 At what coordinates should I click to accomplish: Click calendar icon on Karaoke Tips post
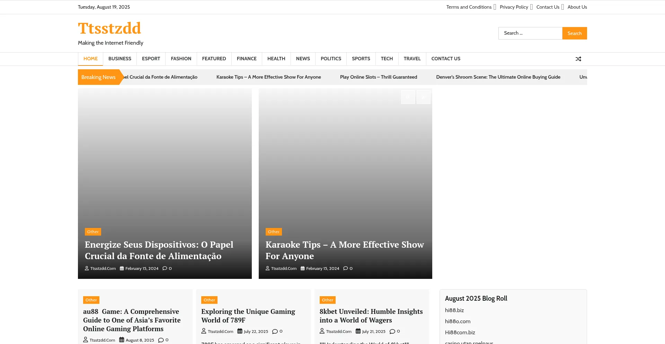[302, 268]
